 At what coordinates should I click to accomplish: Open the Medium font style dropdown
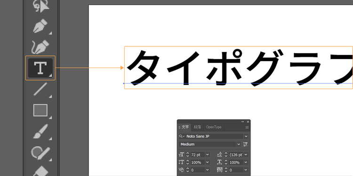pos(239,145)
